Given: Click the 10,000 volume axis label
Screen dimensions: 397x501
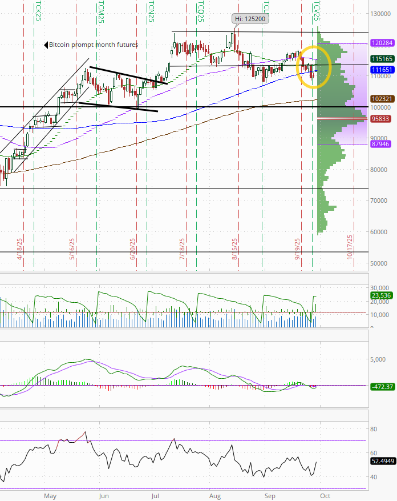Looking at the screenshot, I should (379, 315).
